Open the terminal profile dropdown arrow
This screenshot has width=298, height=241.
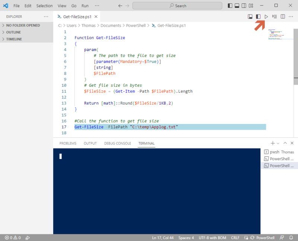click(278, 143)
